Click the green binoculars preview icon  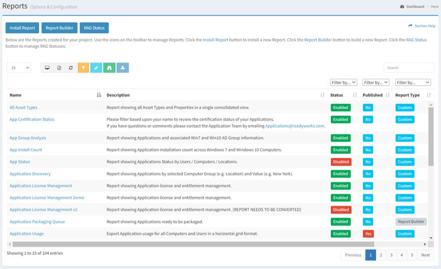click(109, 68)
